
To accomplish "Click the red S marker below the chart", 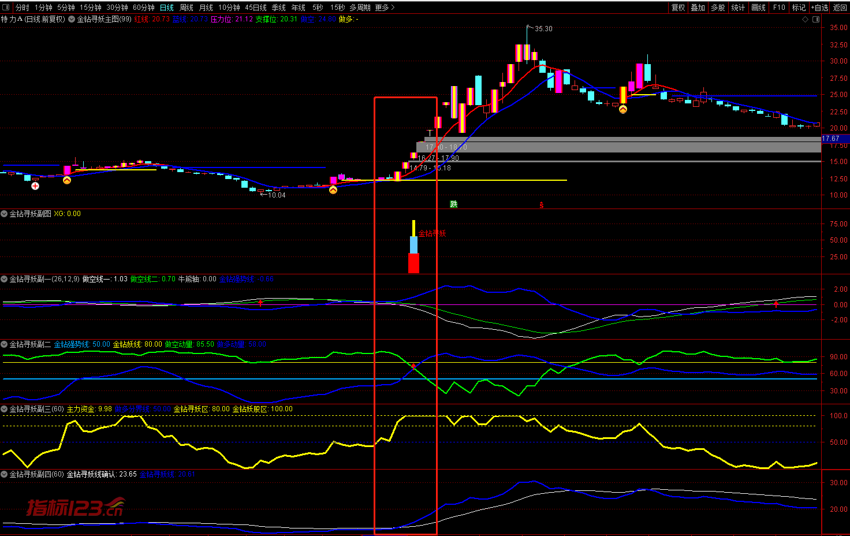I will click(541, 205).
